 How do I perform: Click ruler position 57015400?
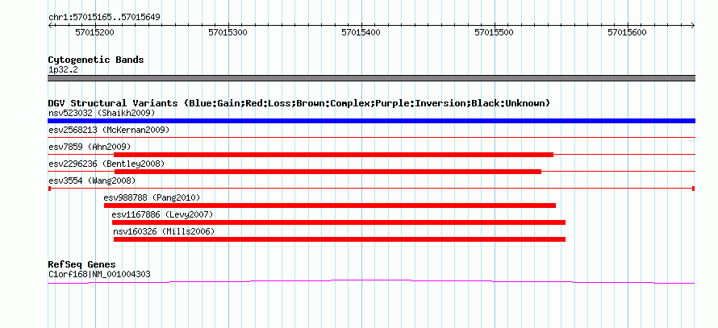point(361,32)
